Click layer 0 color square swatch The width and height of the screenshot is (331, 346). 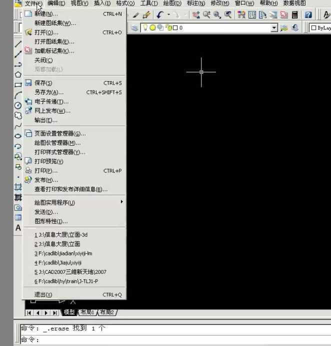tap(175, 28)
